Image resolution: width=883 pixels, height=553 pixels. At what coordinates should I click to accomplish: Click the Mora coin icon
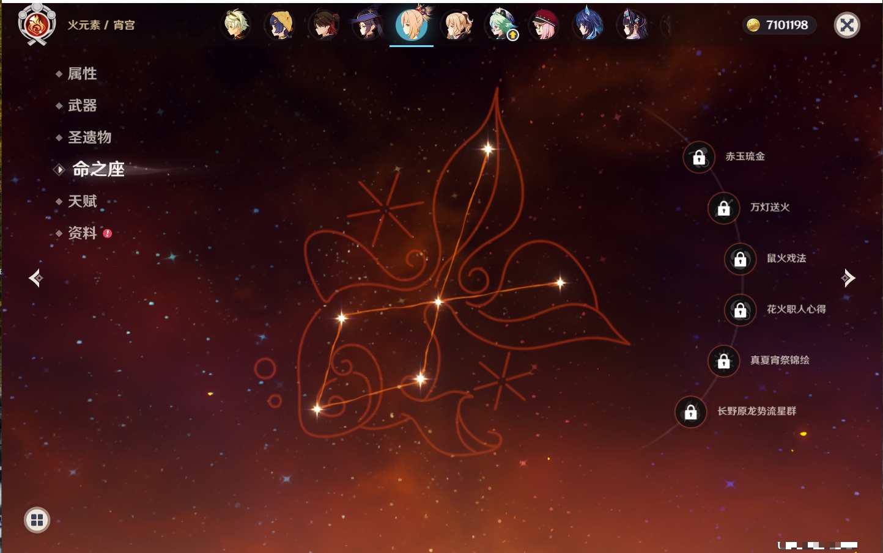click(753, 25)
